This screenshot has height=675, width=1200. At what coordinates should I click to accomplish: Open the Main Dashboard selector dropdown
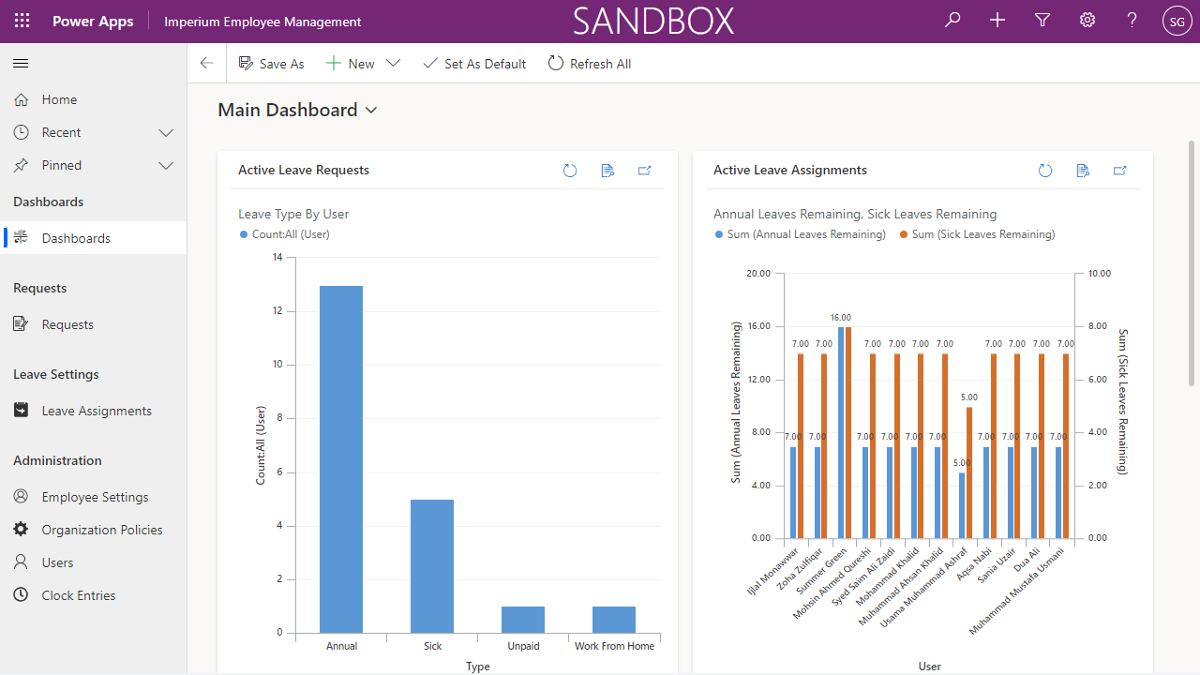click(x=370, y=110)
